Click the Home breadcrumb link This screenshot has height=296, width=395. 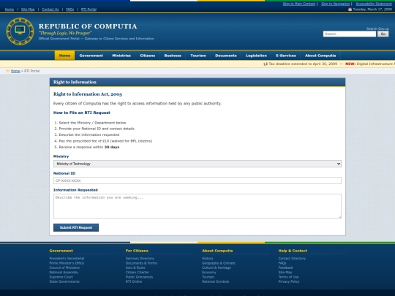click(x=15, y=71)
